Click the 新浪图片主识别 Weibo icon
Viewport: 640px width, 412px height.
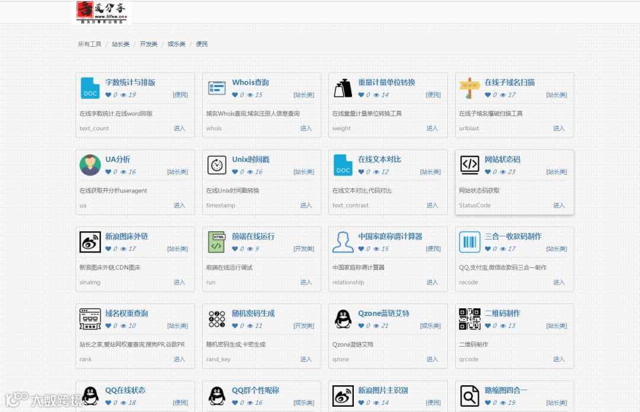tap(343, 395)
